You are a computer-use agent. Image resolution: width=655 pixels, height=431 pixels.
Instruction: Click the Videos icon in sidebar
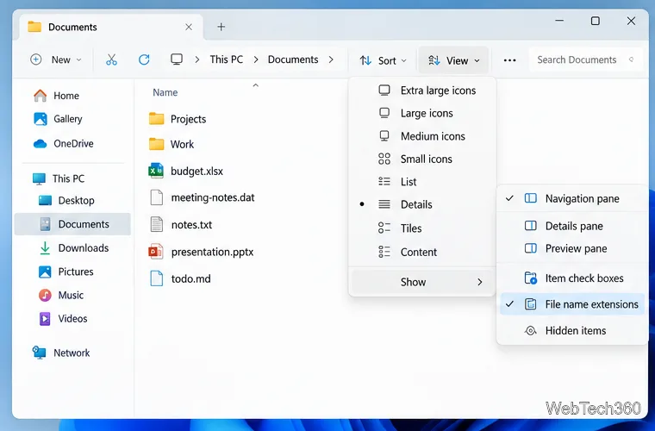pyautogui.click(x=45, y=319)
